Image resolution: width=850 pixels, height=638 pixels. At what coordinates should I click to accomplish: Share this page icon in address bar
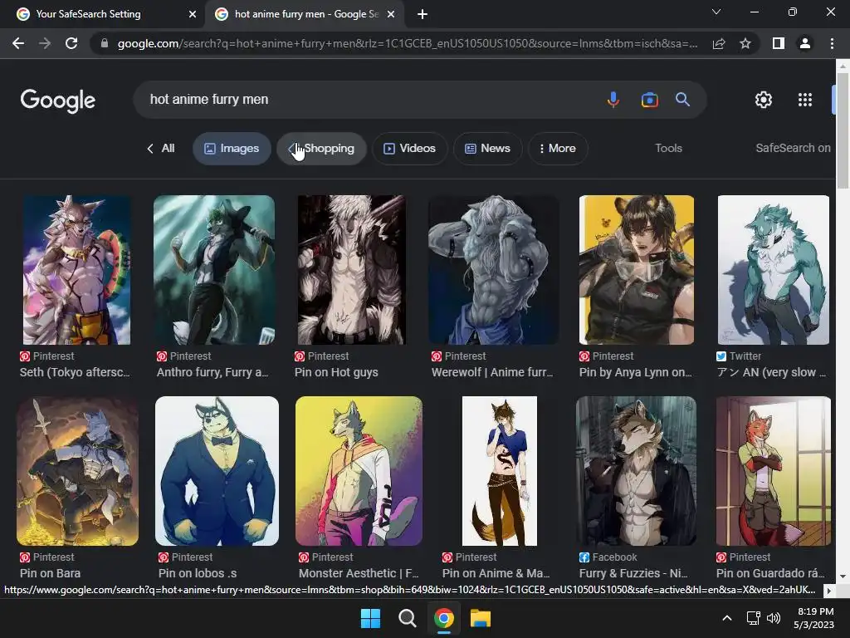719,43
